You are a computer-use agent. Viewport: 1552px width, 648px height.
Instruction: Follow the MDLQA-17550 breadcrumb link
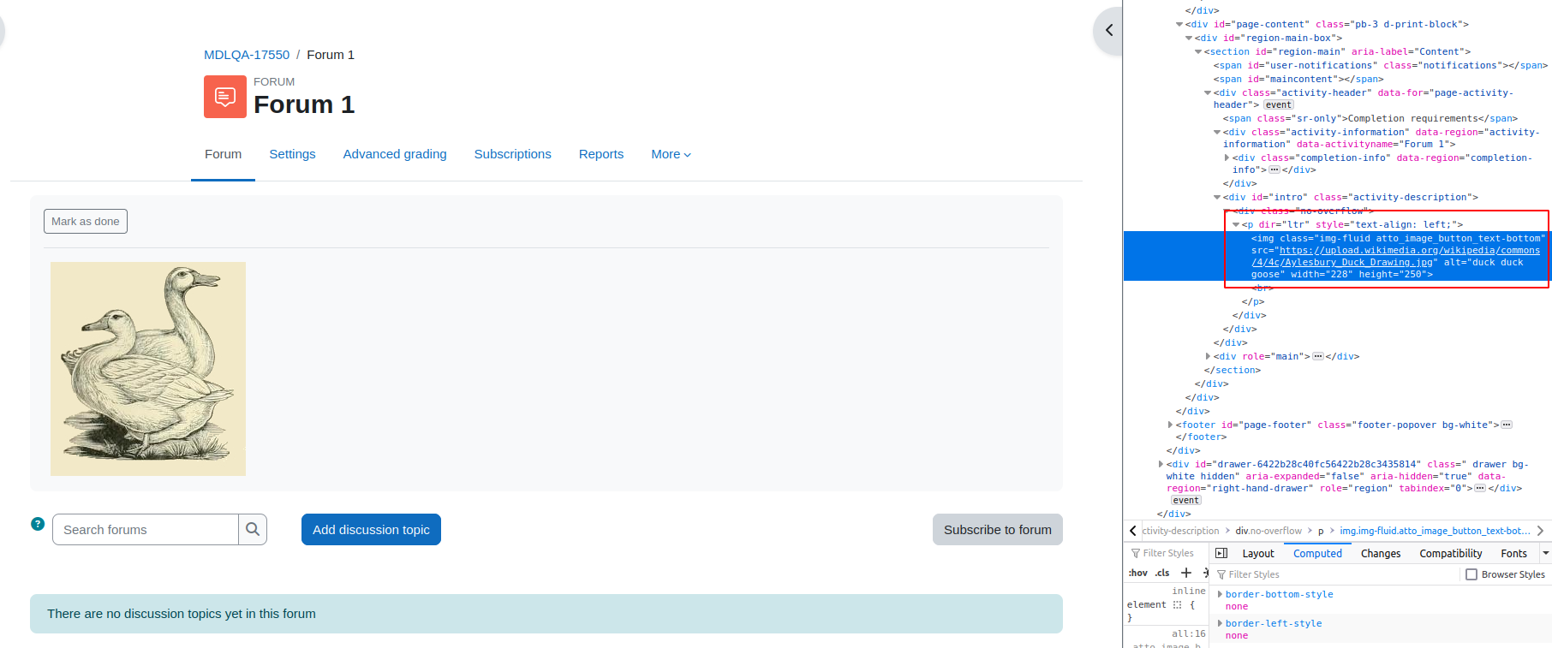(247, 55)
